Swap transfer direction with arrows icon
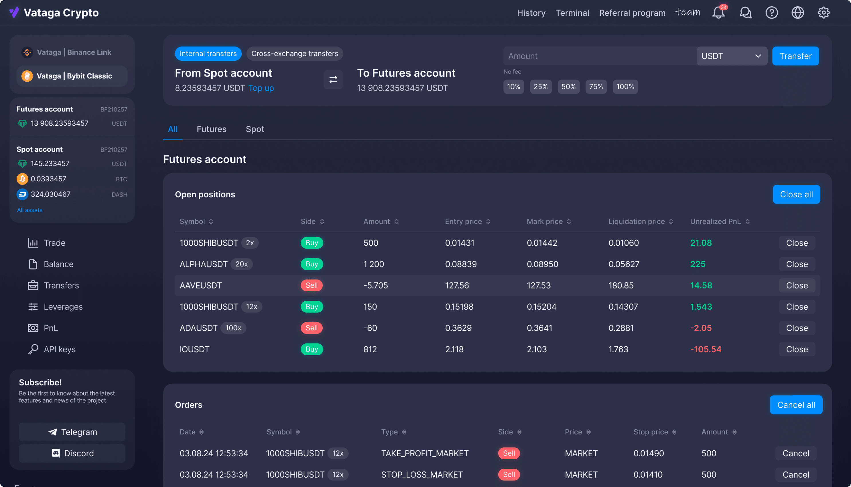Image resolution: width=851 pixels, height=487 pixels. tap(333, 80)
